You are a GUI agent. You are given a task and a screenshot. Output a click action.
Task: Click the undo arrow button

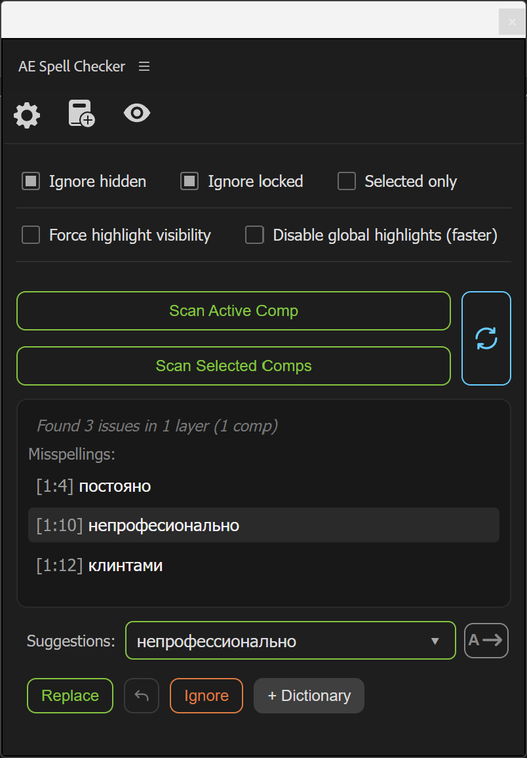pyautogui.click(x=142, y=696)
